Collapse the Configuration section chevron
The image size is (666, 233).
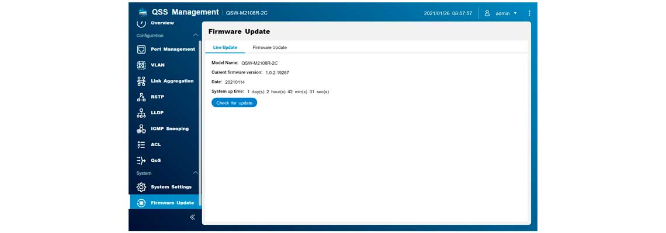pos(195,36)
